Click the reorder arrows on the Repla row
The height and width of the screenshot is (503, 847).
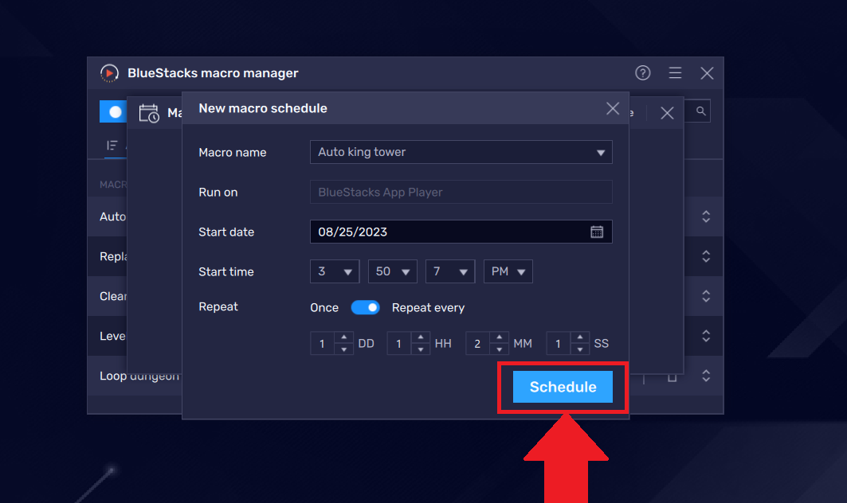[x=705, y=256]
